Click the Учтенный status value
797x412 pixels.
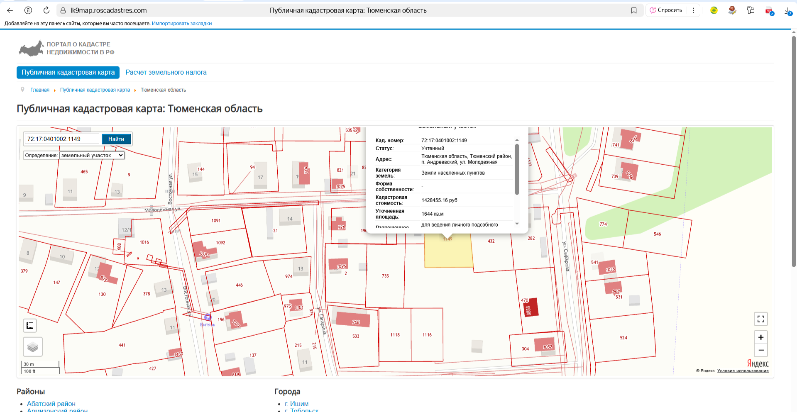[433, 149]
